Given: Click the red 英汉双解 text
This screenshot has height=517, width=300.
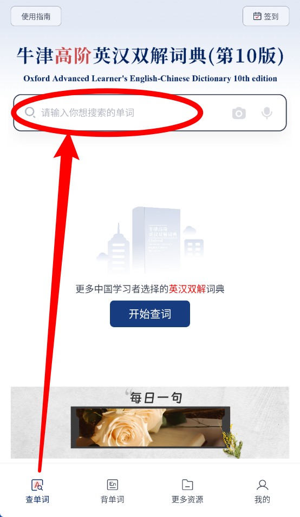Looking at the screenshot, I should (x=187, y=289).
